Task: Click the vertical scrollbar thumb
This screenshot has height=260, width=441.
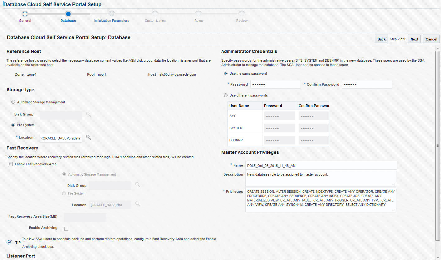Action: pyautogui.click(x=438, y=145)
